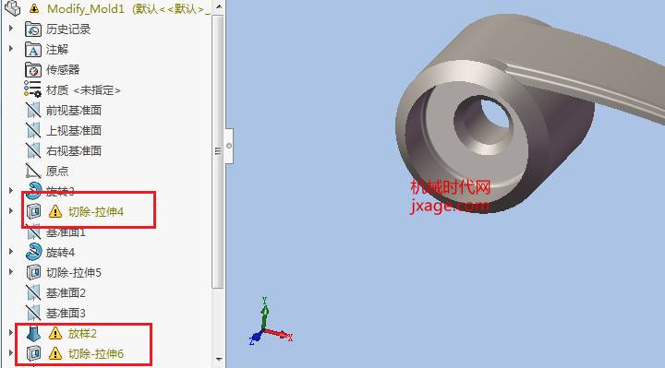Click the History folder icon
The width and height of the screenshot is (665, 368).
click(33, 30)
